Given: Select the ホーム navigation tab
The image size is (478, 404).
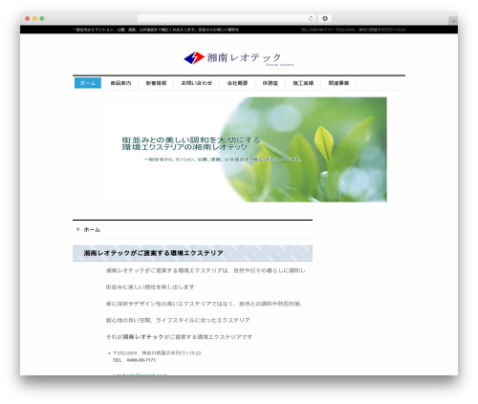Looking at the screenshot, I should tap(88, 83).
